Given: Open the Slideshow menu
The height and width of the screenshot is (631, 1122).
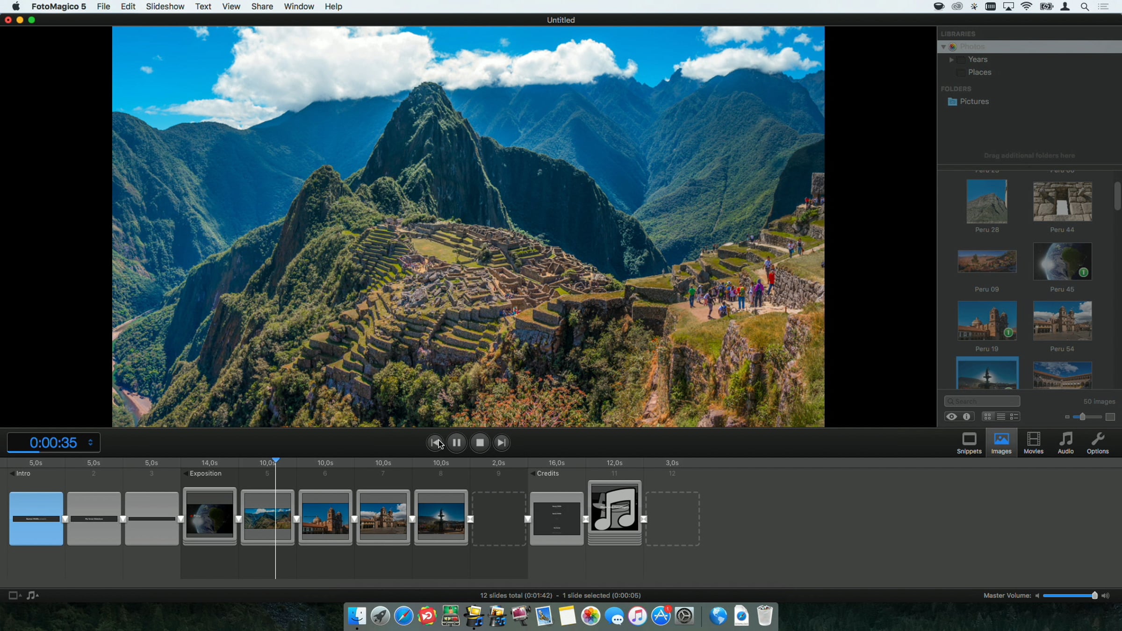Looking at the screenshot, I should (165, 7).
